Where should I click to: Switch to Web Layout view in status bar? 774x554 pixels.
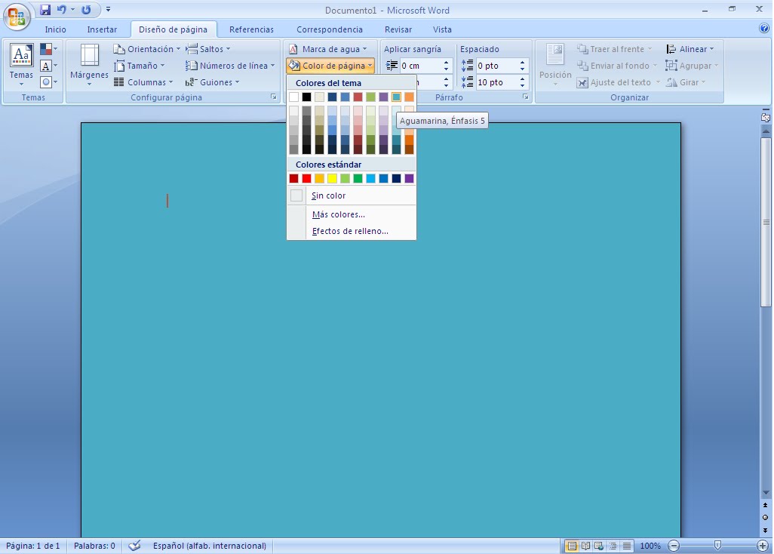click(598, 545)
